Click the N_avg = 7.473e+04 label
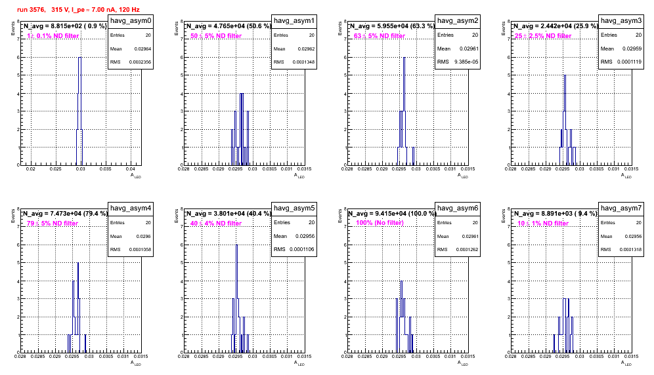654x375 pixels. pos(65,214)
